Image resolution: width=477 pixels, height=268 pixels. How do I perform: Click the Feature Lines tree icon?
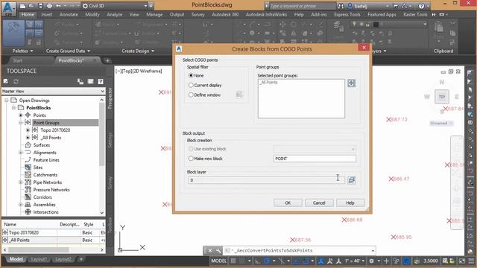pos(28,160)
